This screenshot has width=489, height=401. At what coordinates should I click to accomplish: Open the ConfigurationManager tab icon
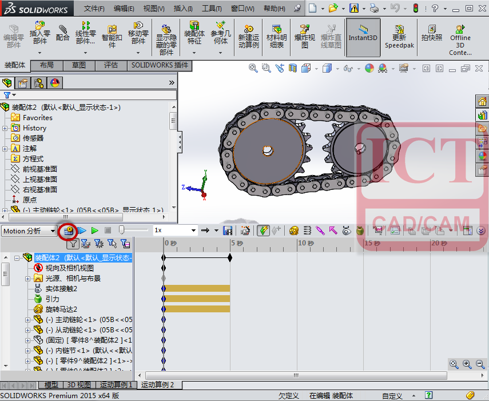39,83
